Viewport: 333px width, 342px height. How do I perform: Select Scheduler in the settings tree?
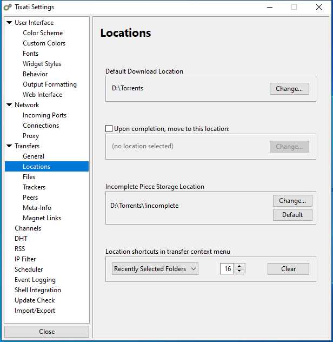pyautogui.click(x=29, y=269)
